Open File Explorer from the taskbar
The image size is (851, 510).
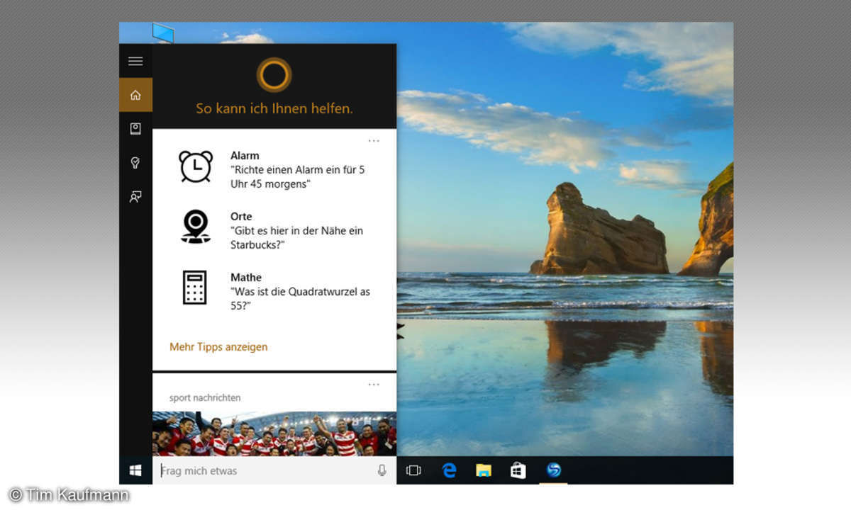(484, 470)
